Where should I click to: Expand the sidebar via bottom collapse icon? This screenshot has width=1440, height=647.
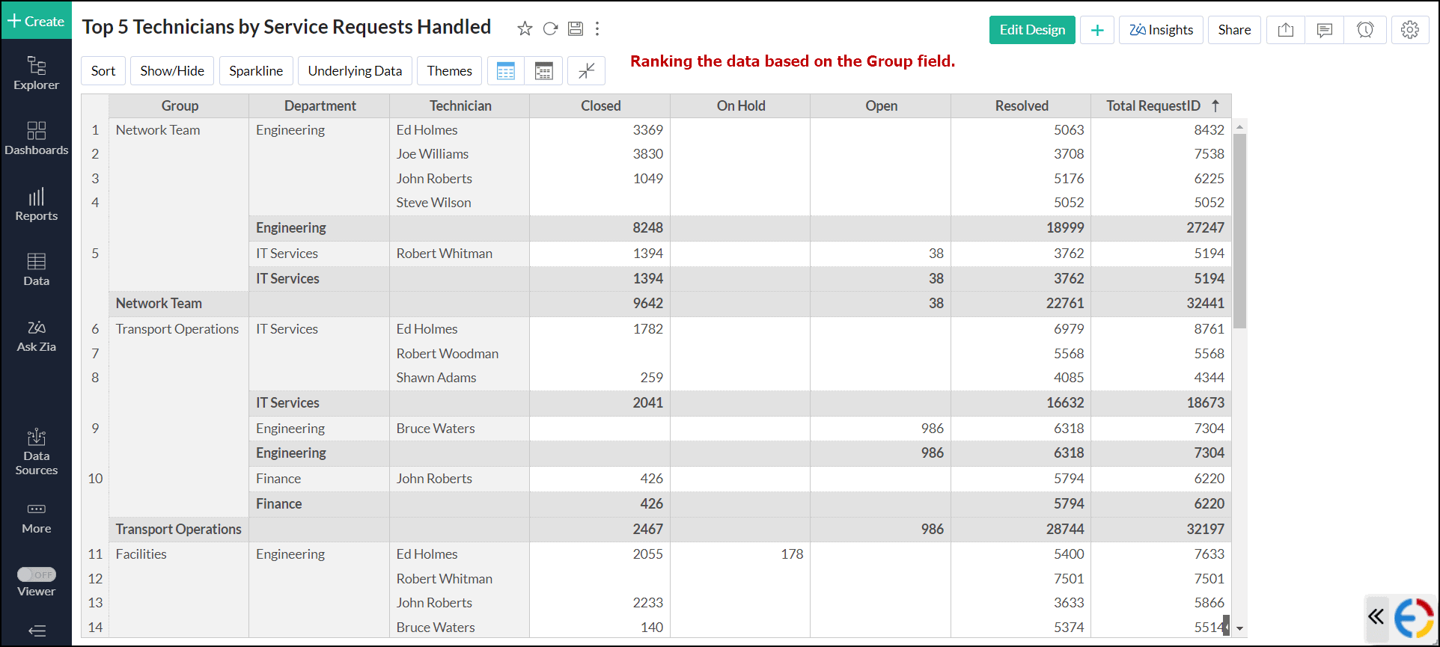click(37, 631)
